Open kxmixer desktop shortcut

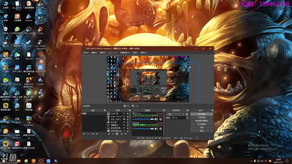coord(29,17)
